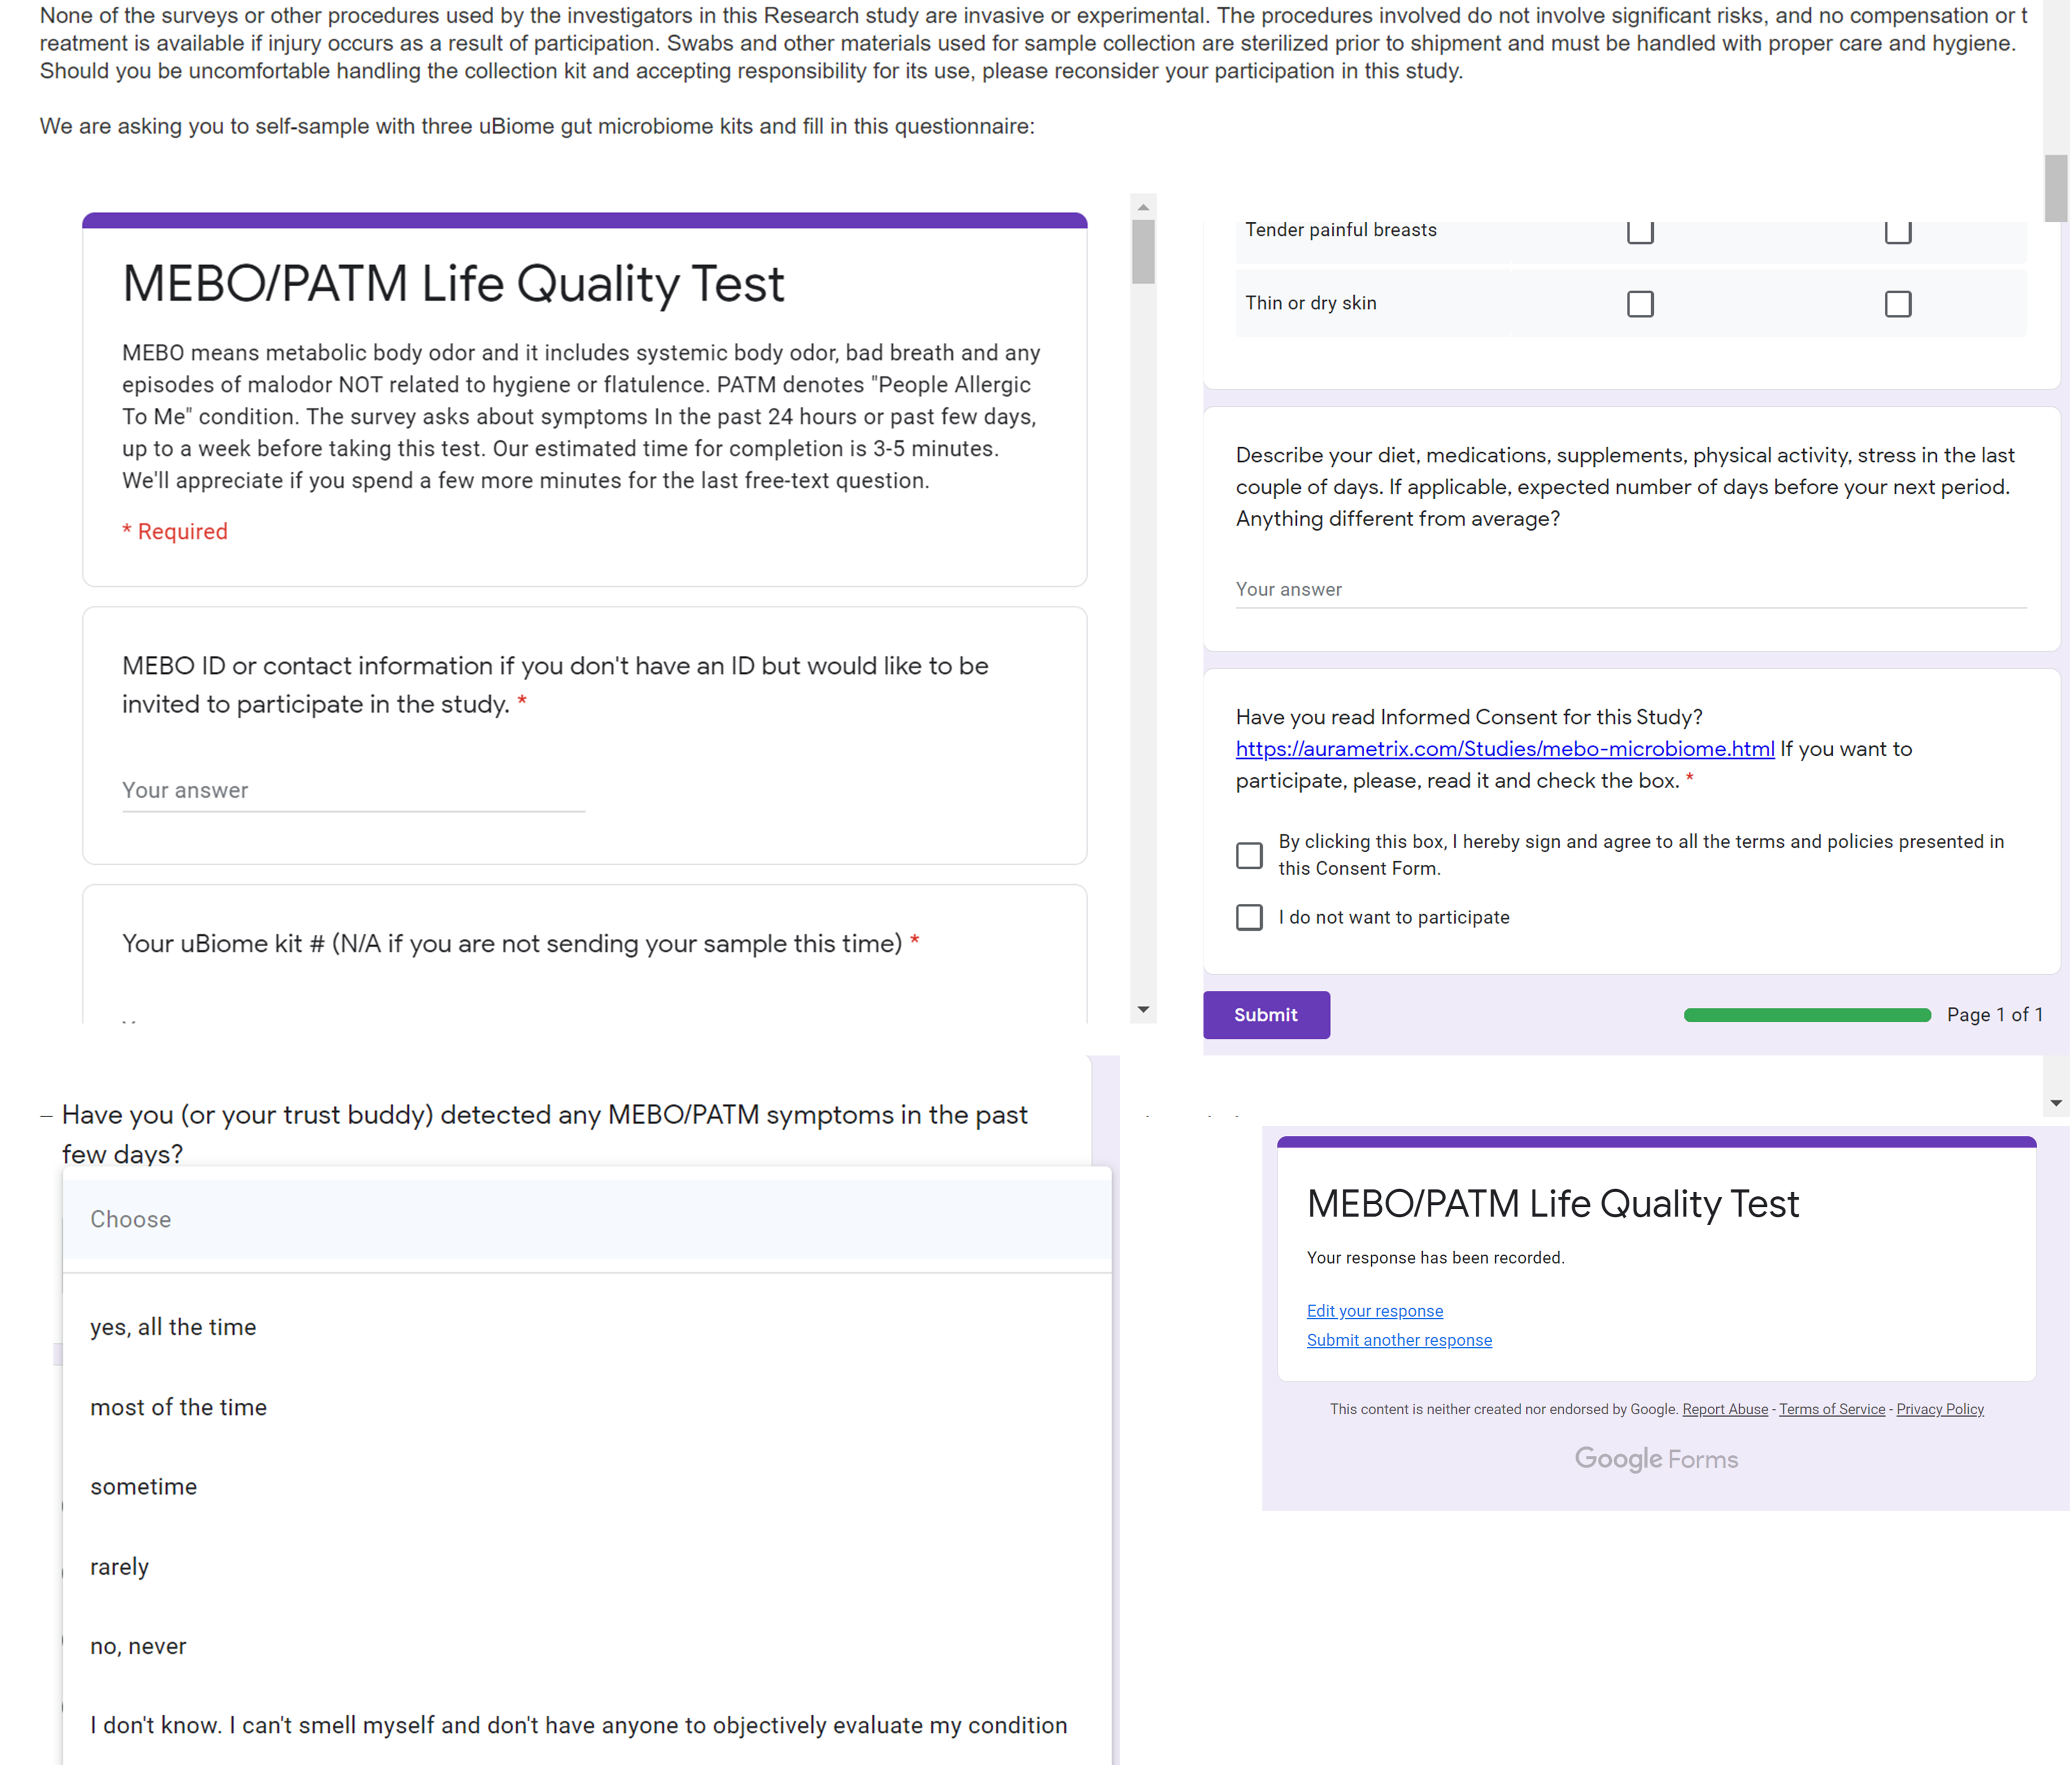Select 'Choose' in the symptoms dropdown
This screenshot has height=1765, width=2072.
coord(587,1219)
